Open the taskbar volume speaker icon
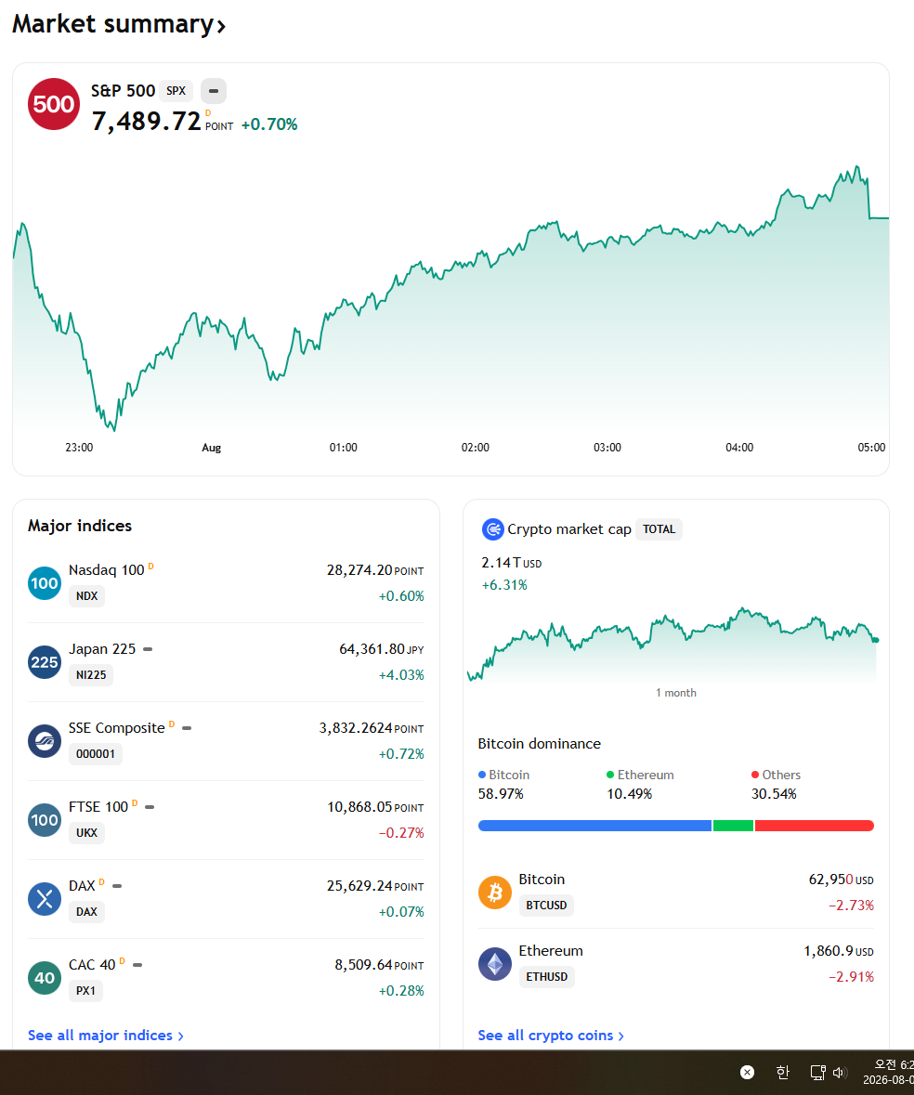914x1095 pixels. 840,1072
